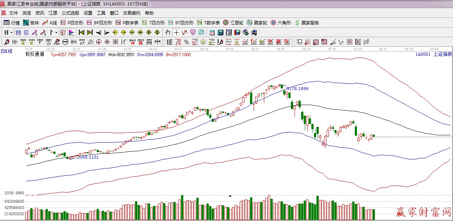Toggle the 极 channel indicator button
Screen dimensions: 453x221
click(63, 32)
